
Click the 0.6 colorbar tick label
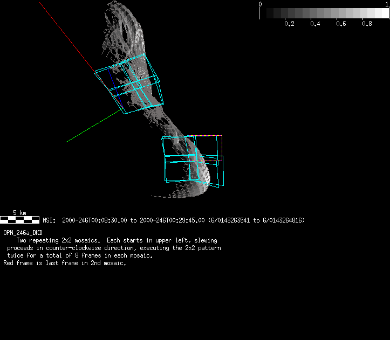click(x=341, y=24)
